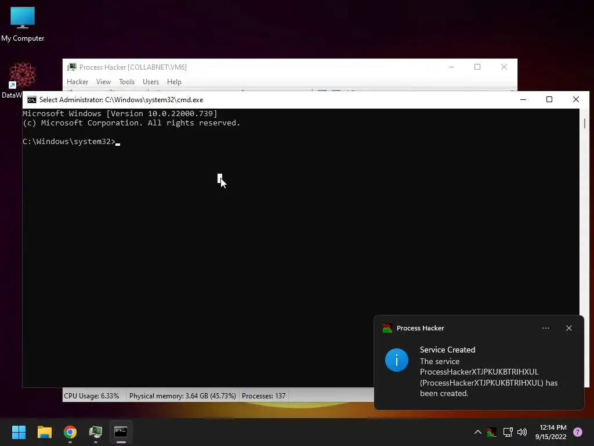Open the Windows Start menu
Viewport: 594px width, 446px height.
coord(19,432)
